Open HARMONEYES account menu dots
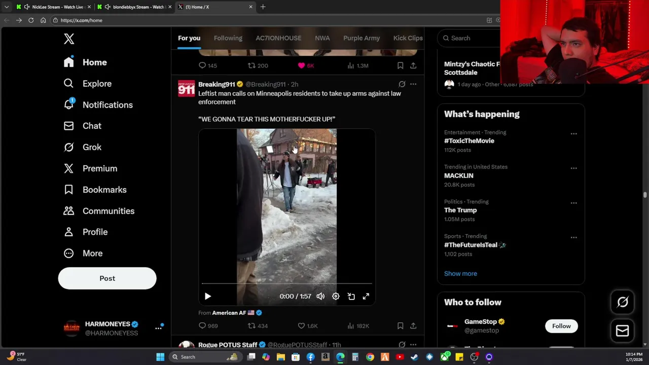Screen dimensions: 649x365 pos(158,328)
